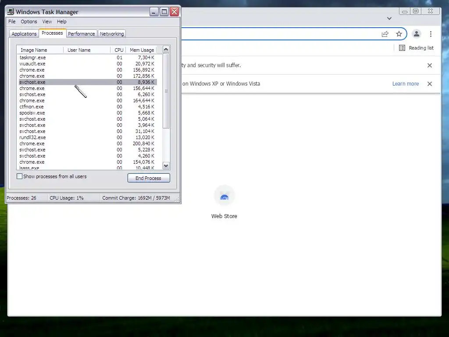Open Task Manager File menu

tap(12, 22)
